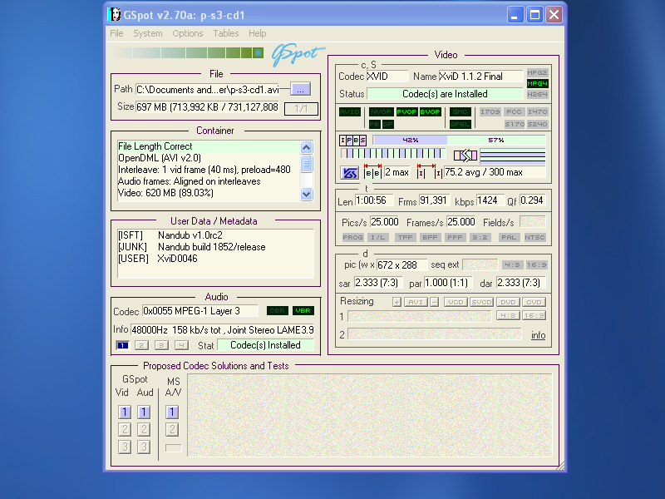Viewport: 665px width, 499px height.
Task: Select audio stream 1 button
Action: (x=122, y=345)
